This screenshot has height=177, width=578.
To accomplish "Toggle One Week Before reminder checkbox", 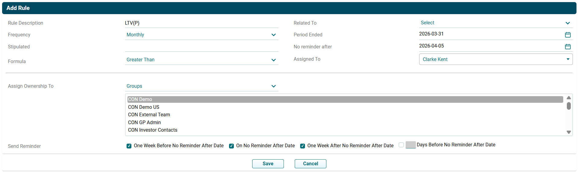I will point(129,146).
